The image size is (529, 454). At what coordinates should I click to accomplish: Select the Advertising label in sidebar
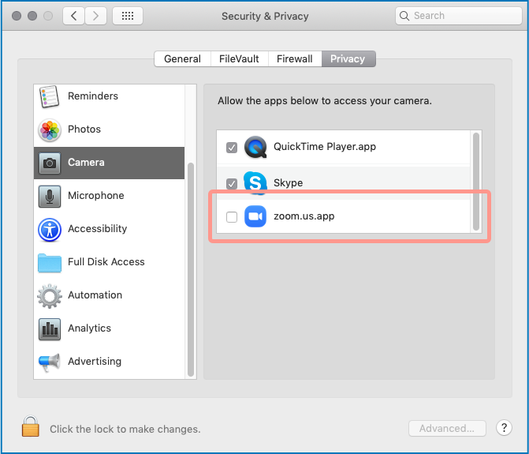pos(95,362)
